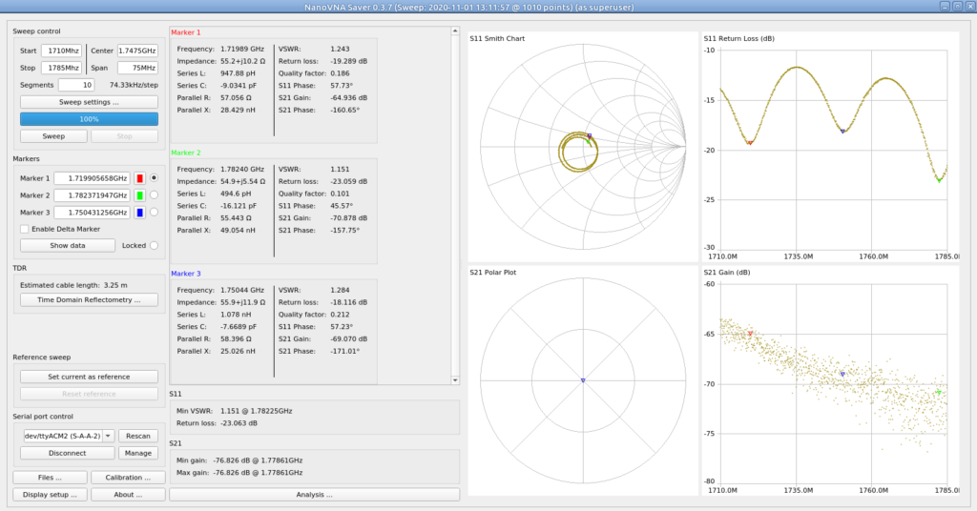Click the Span field
The image size is (977, 511).
click(x=137, y=68)
